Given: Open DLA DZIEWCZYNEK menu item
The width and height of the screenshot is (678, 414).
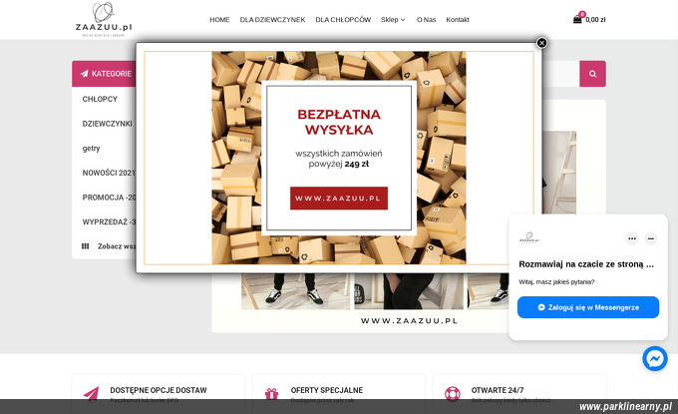Looking at the screenshot, I should tap(272, 20).
